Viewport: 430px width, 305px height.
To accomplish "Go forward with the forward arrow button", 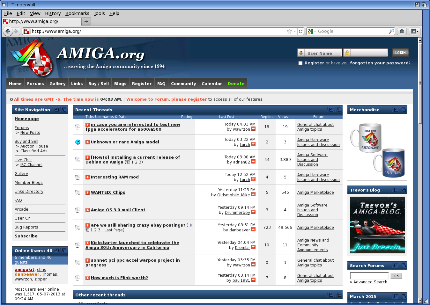I will pyautogui.click(x=16, y=31).
